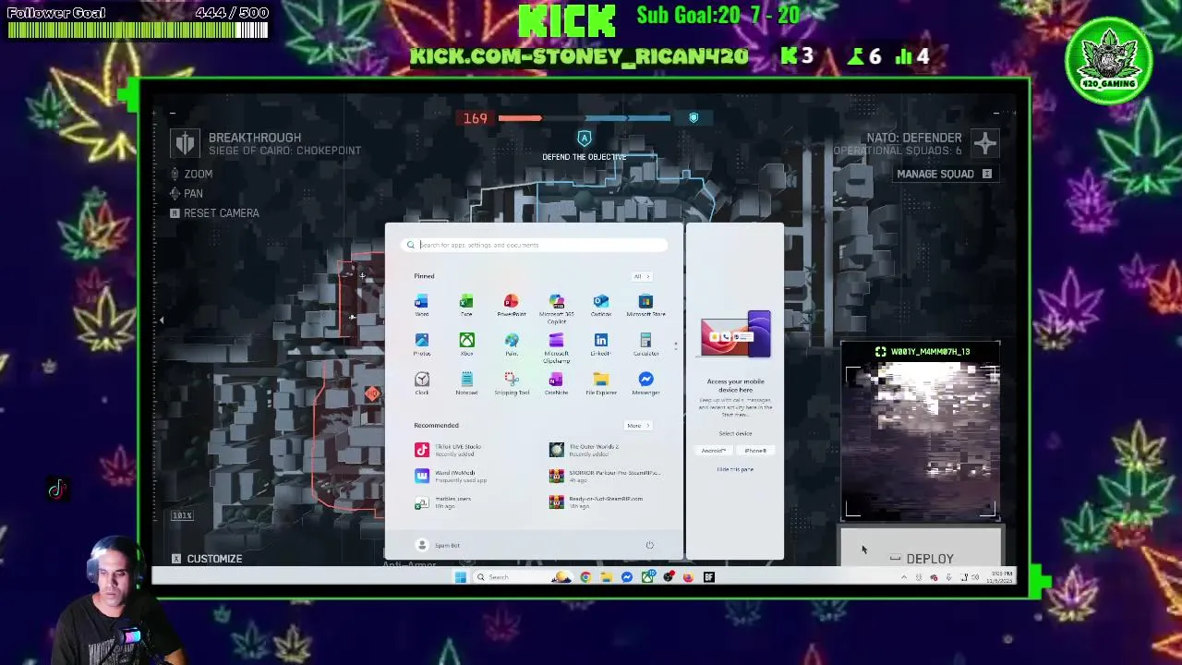This screenshot has height=665, width=1182.
Task: Click RESET CAMERA option in game
Action: pyautogui.click(x=214, y=212)
